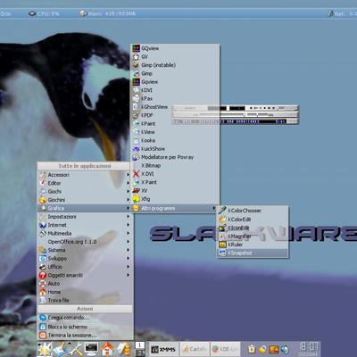Open the Ufficio menu category

coord(85,267)
